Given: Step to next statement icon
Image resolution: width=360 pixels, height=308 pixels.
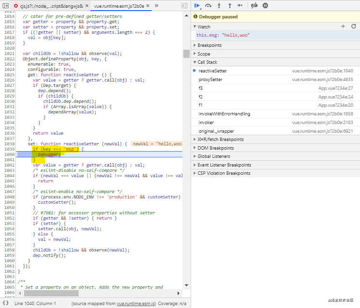Looking at the screenshot, I should point(240,5).
